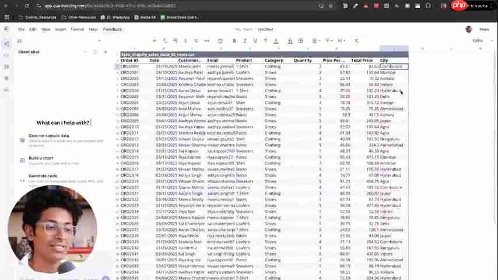
Task: Click the browser extensions puzzle icon
Action: [x=428, y=6]
